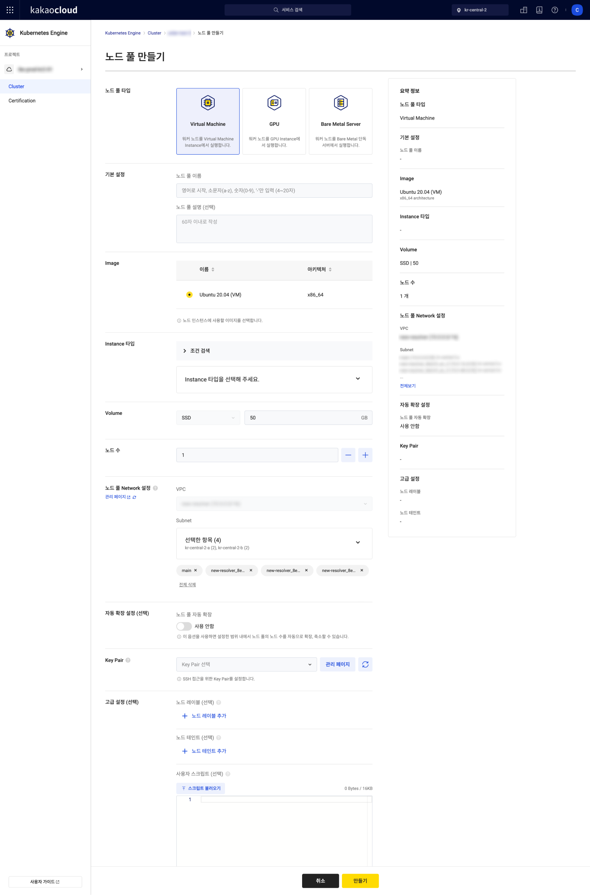Select the Bare Metal Server node pool type
The width and height of the screenshot is (590, 895).
click(x=340, y=120)
